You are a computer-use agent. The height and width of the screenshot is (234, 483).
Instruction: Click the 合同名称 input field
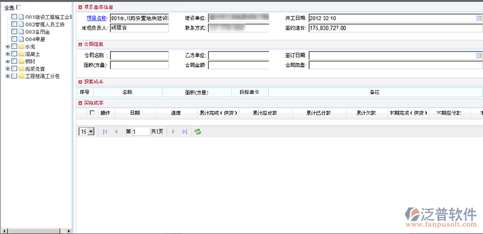[139, 55]
